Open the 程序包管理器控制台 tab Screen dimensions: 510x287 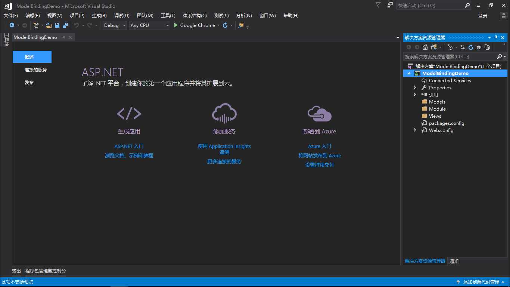(x=46, y=271)
